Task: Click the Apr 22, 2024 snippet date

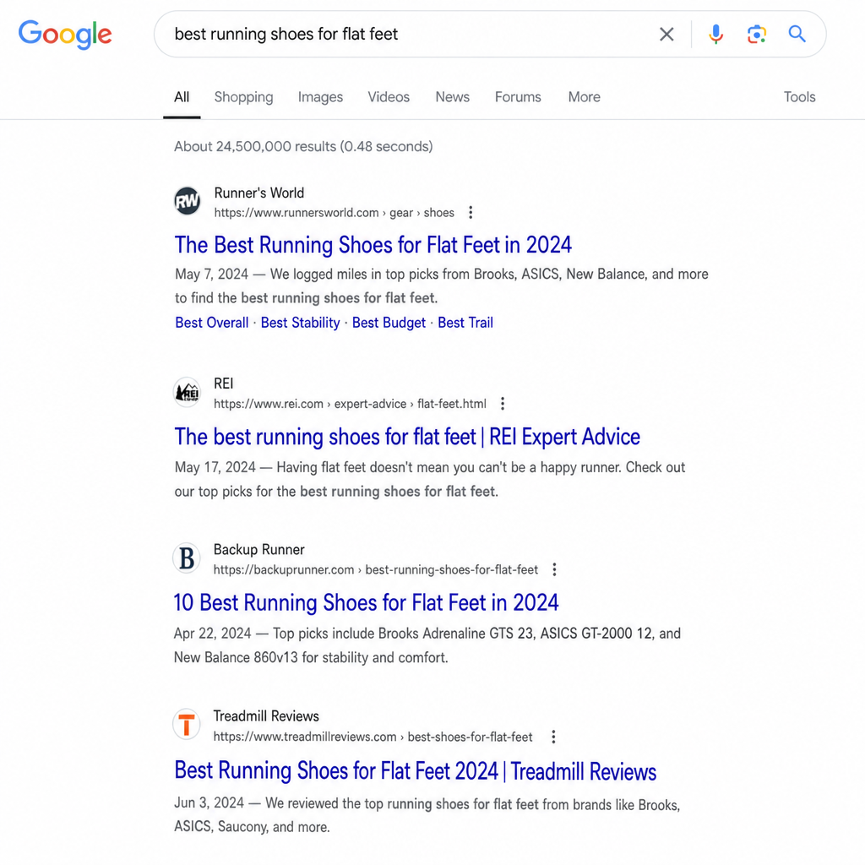Action: (212, 634)
